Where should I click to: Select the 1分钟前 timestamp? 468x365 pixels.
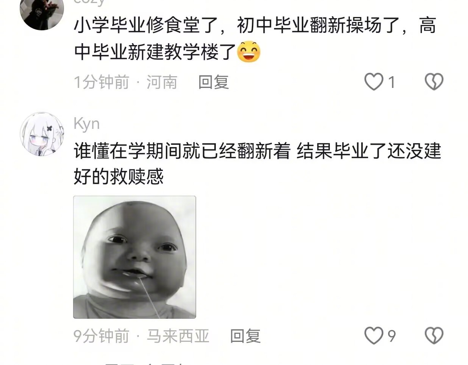(101, 82)
